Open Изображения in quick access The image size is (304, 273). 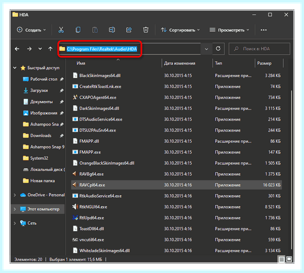coord(44,113)
